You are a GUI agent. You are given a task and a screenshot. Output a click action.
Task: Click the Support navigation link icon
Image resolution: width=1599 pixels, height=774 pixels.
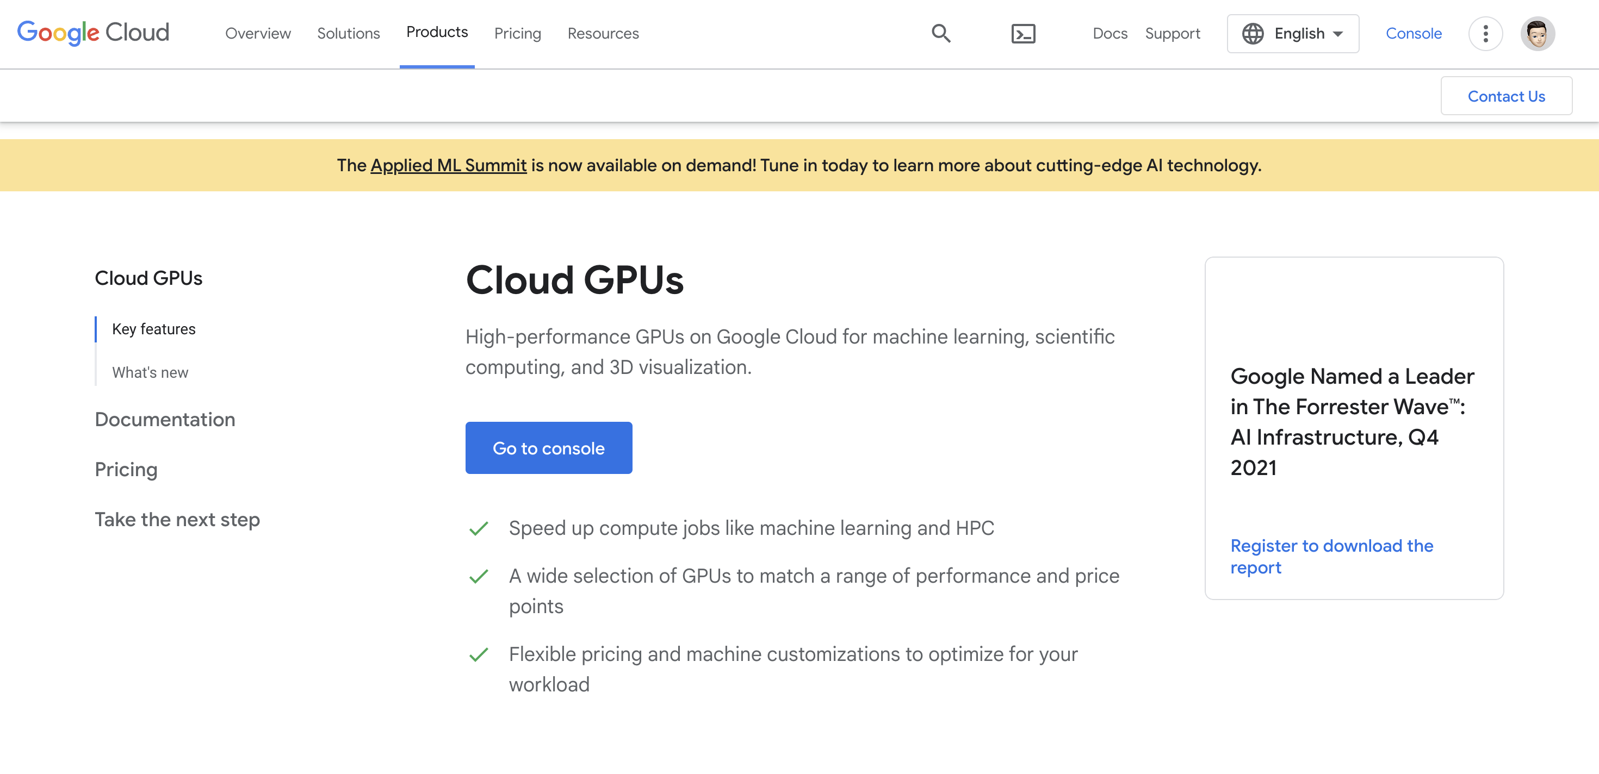[1172, 33]
